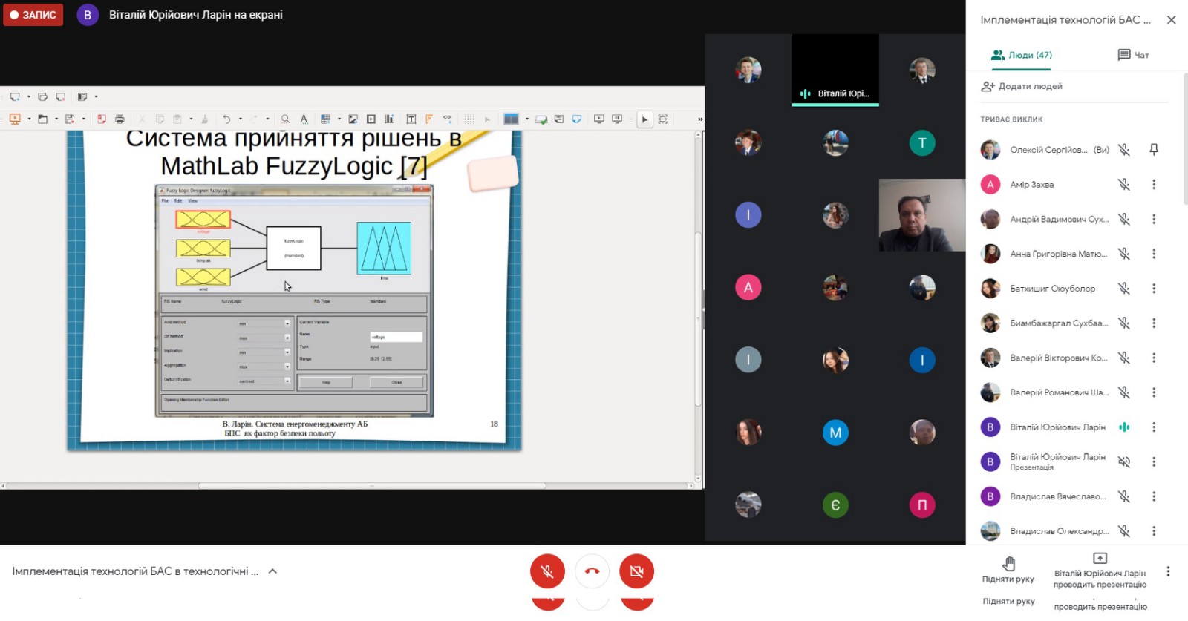Click the Open folder icon in Impress toolbar
Viewport: 1188px width, 621px height.
[42, 119]
